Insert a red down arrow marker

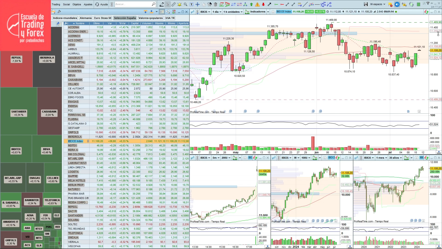263,4
